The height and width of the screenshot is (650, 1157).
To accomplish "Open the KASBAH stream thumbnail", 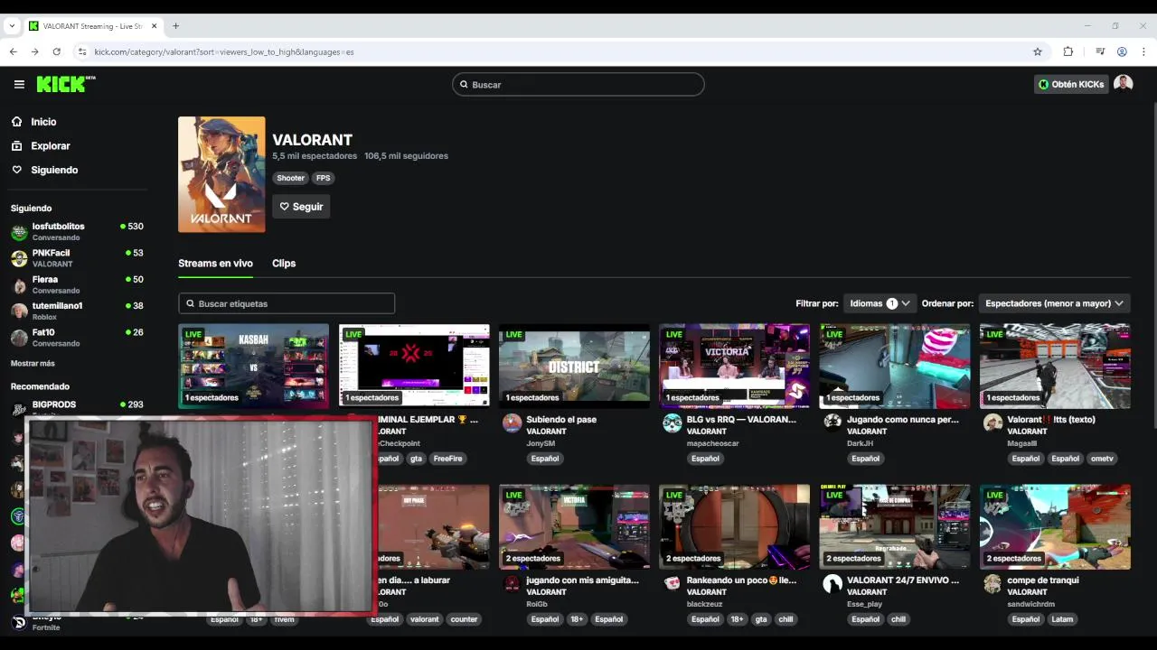I will click(x=253, y=366).
